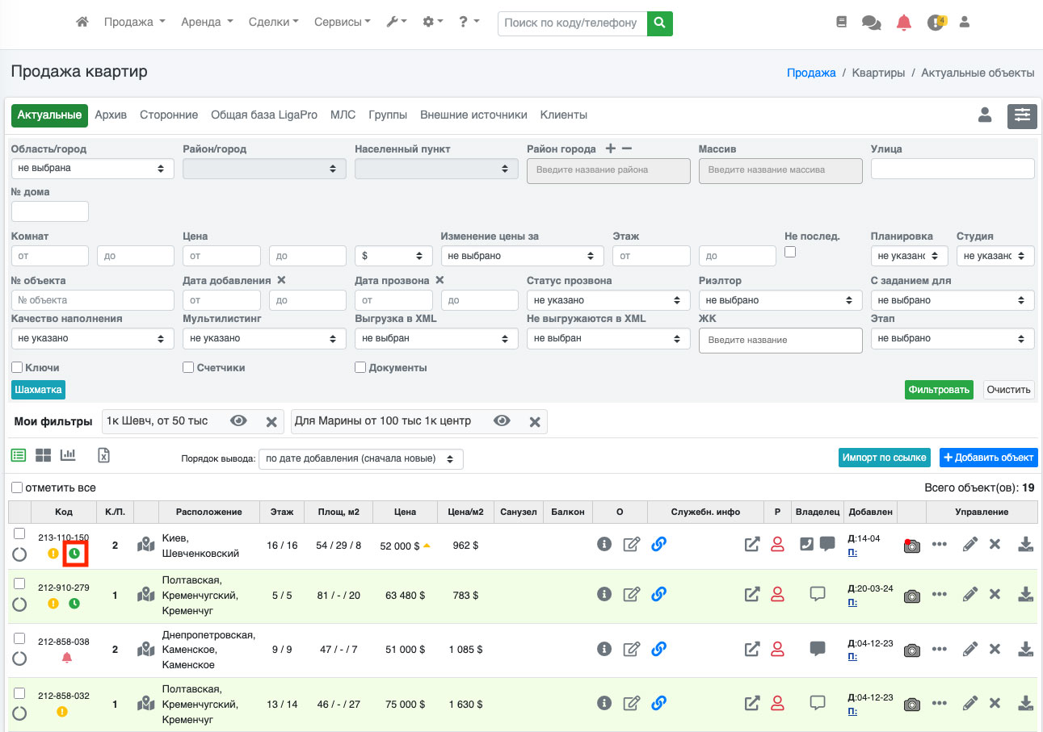Open the red notifications bell
This screenshot has height=732, width=1043.
pyautogui.click(x=904, y=23)
